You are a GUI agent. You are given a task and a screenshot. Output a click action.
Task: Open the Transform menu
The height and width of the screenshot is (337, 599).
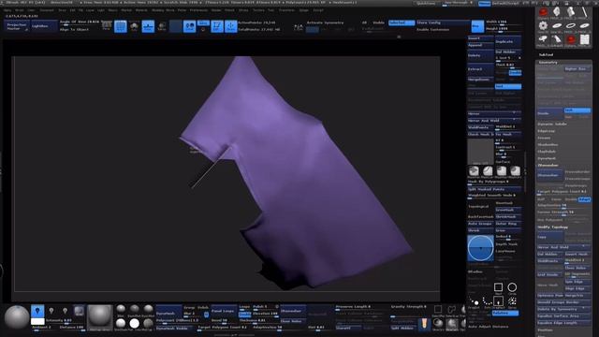tap(286, 10)
